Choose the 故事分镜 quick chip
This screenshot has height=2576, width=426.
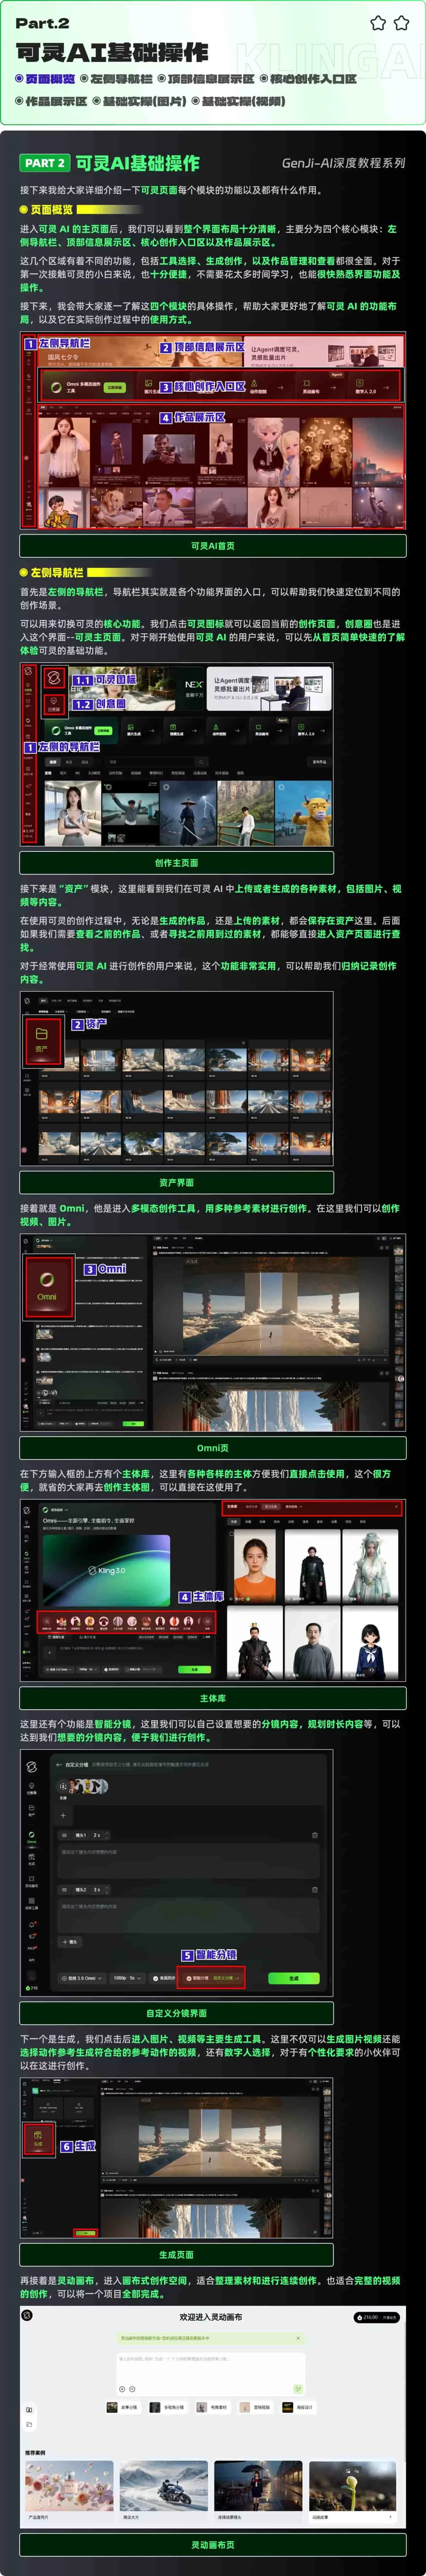point(122,2407)
